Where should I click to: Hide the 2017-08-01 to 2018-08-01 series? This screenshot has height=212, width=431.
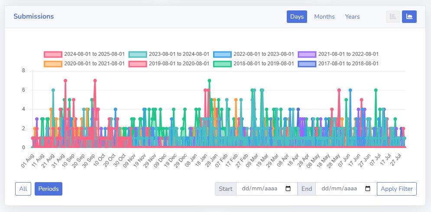338,64
